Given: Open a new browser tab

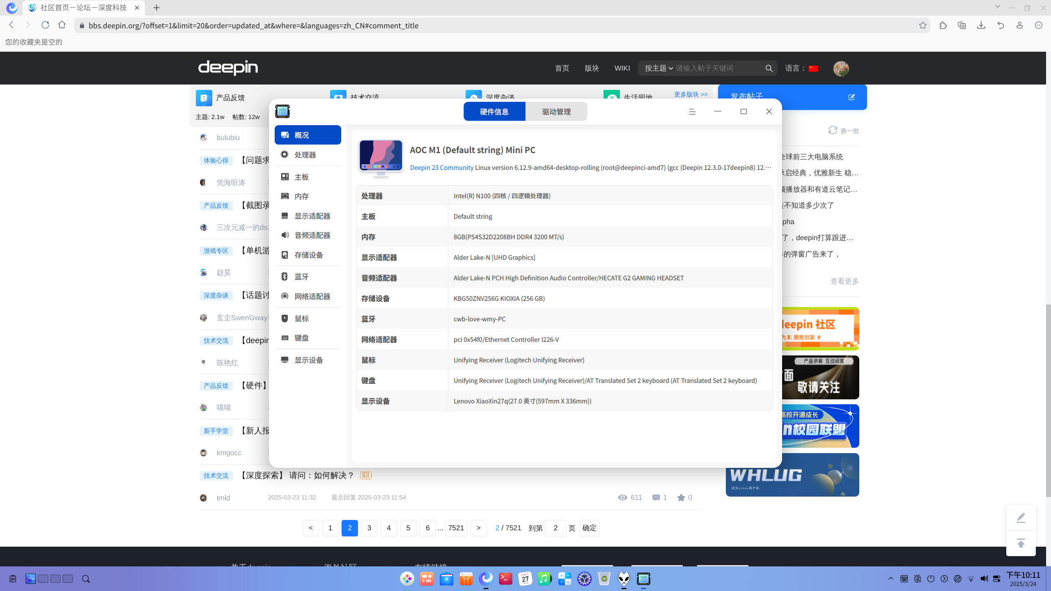Looking at the screenshot, I should [156, 8].
